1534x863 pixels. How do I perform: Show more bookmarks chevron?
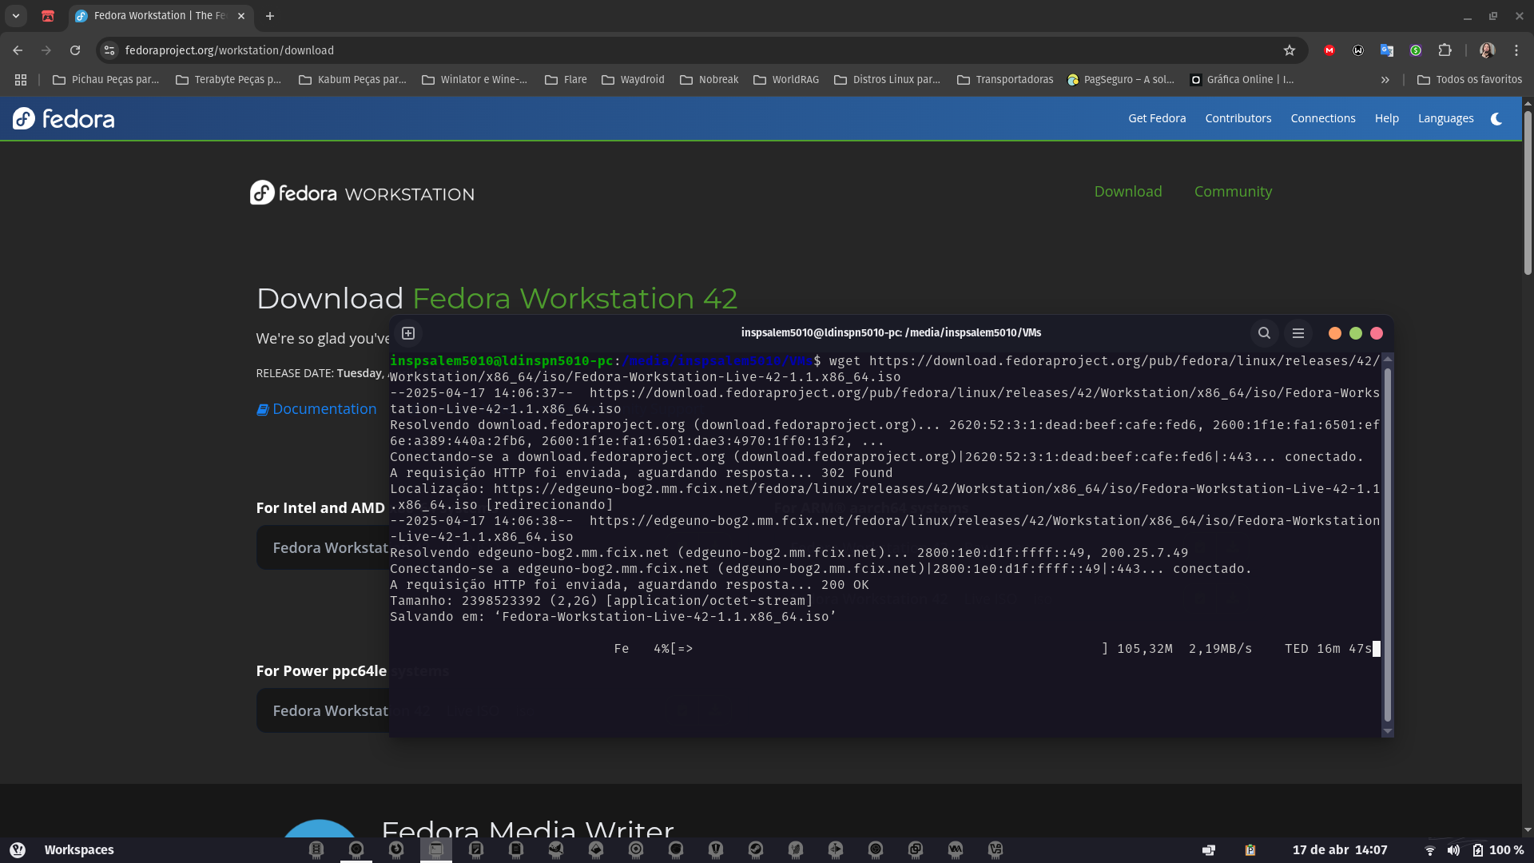[x=1385, y=80]
